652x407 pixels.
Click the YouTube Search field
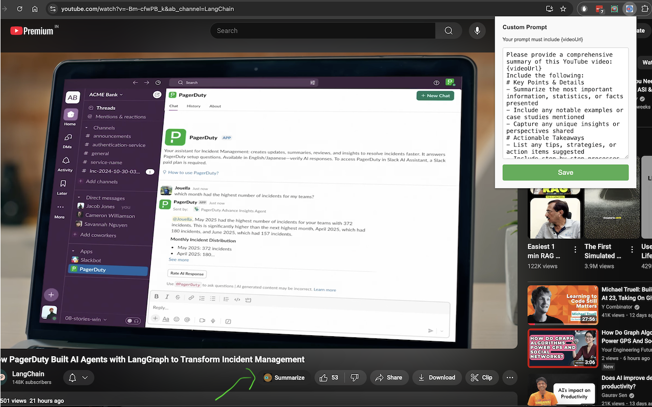[x=322, y=31]
